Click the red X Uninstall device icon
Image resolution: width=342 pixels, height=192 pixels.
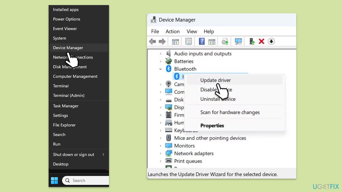(262, 41)
